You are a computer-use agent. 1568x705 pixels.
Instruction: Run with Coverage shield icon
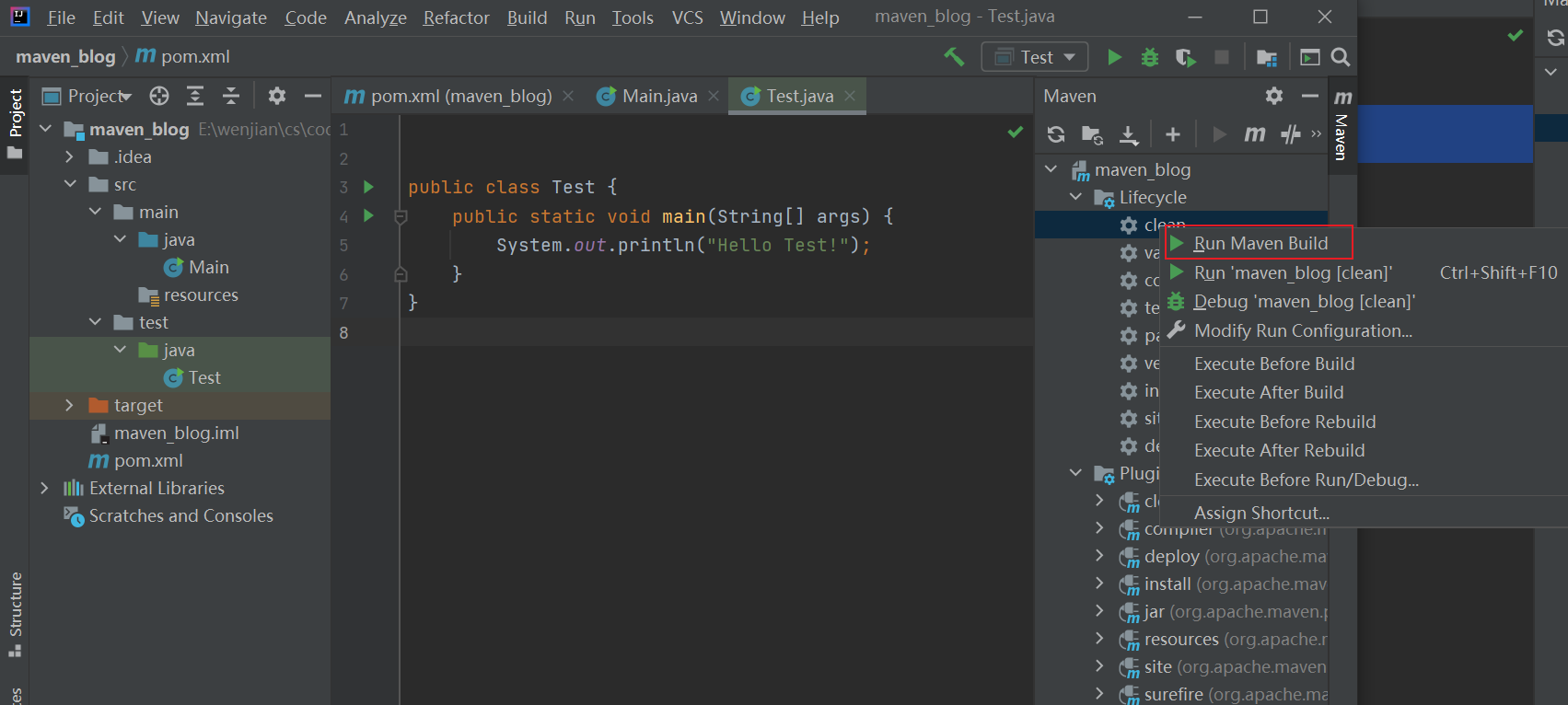[1186, 57]
